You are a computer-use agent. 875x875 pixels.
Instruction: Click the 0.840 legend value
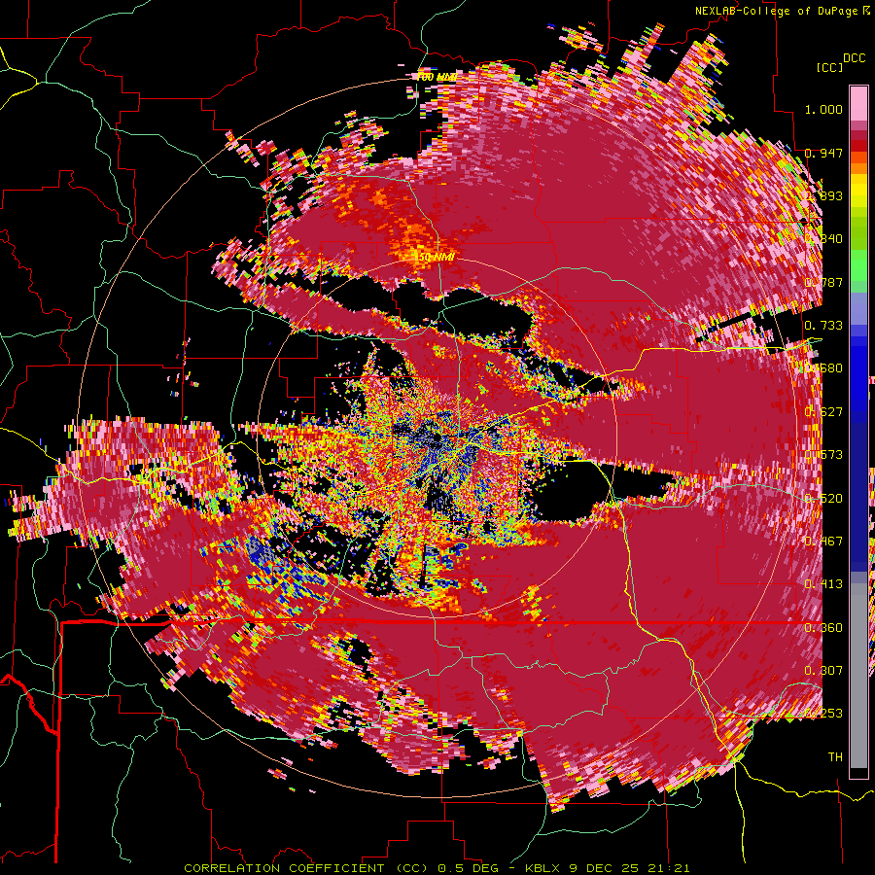[x=823, y=239]
